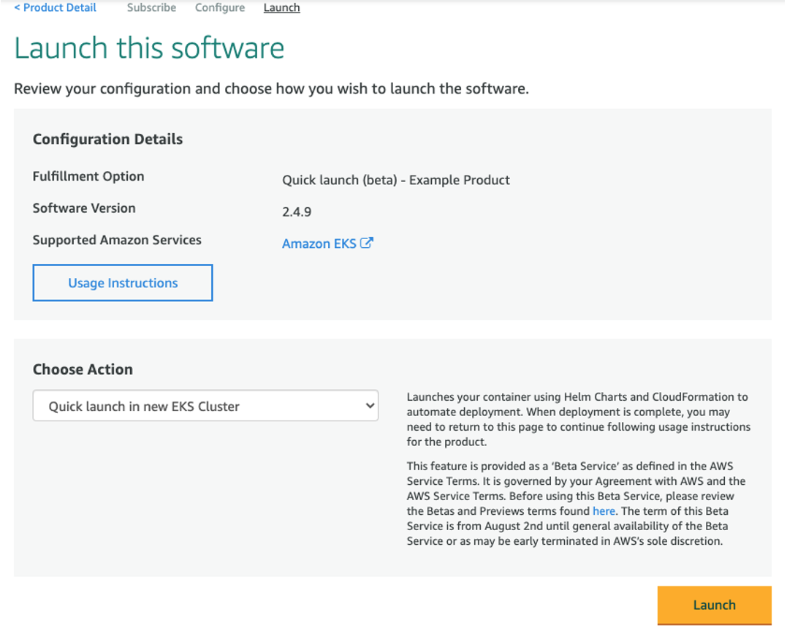The width and height of the screenshot is (787, 634).
Task: Click the 'Configuration Details' heading
Action: 108,139
